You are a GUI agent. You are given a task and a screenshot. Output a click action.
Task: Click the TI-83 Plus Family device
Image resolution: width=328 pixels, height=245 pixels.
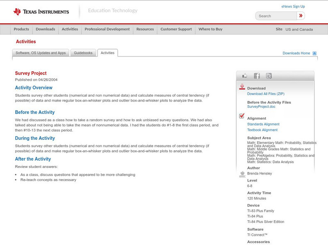click(x=261, y=211)
